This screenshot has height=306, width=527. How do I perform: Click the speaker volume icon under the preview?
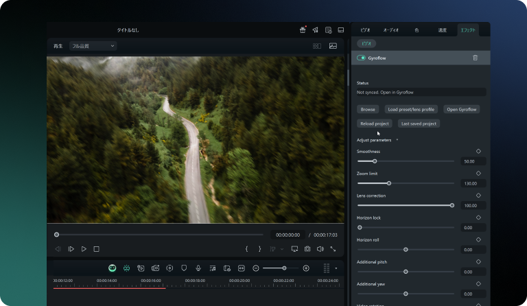tap(320, 249)
